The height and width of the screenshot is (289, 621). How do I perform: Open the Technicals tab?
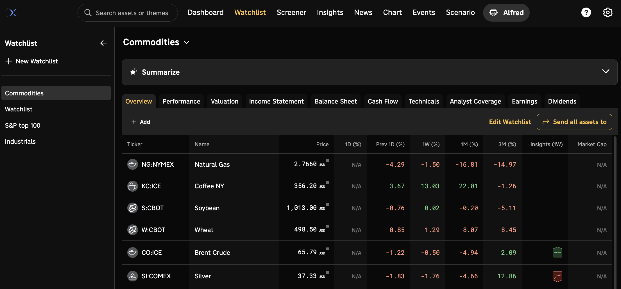(424, 101)
